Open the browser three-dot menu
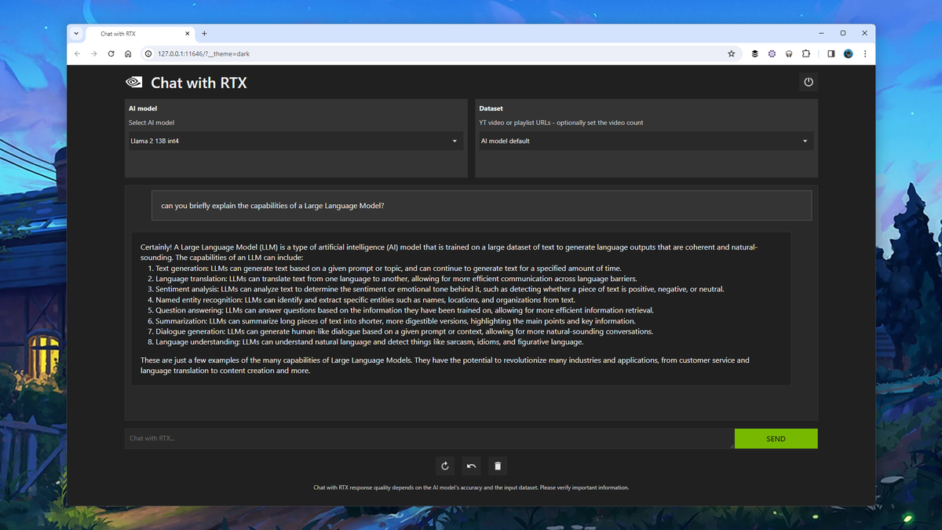This screenshot has height=530, width=942. (865, 53)
